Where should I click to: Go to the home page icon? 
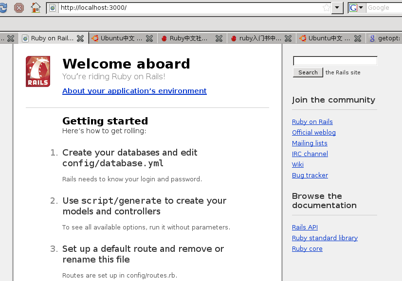coord(36,8)
